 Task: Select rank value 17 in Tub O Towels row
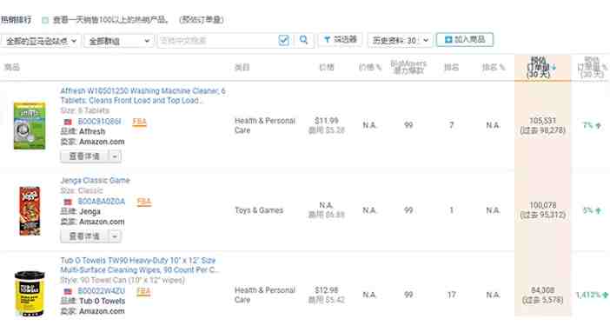tap(451, 295)
